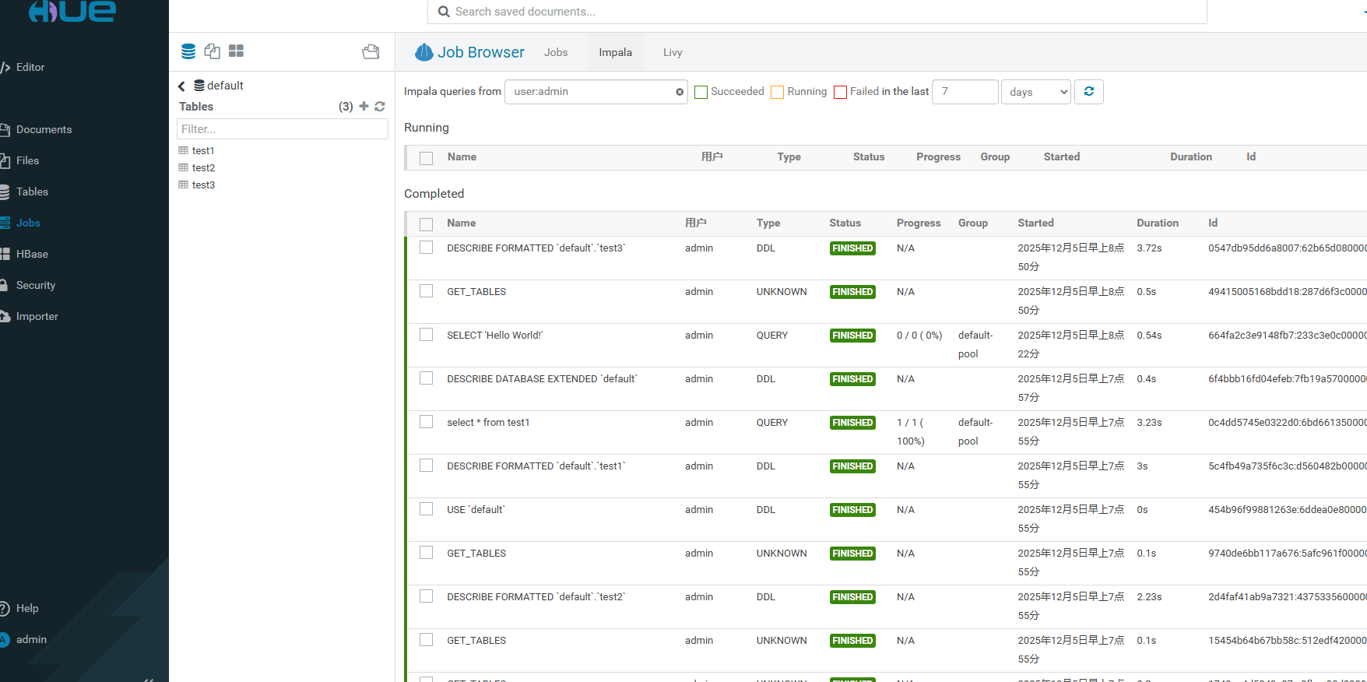Switch to the Jobs tab
The image size is (1367, 682).
[x=556, y=53]
